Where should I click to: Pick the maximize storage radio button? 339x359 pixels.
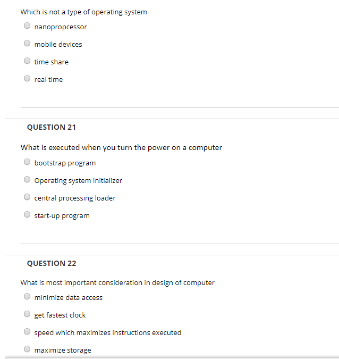(27, 349)
